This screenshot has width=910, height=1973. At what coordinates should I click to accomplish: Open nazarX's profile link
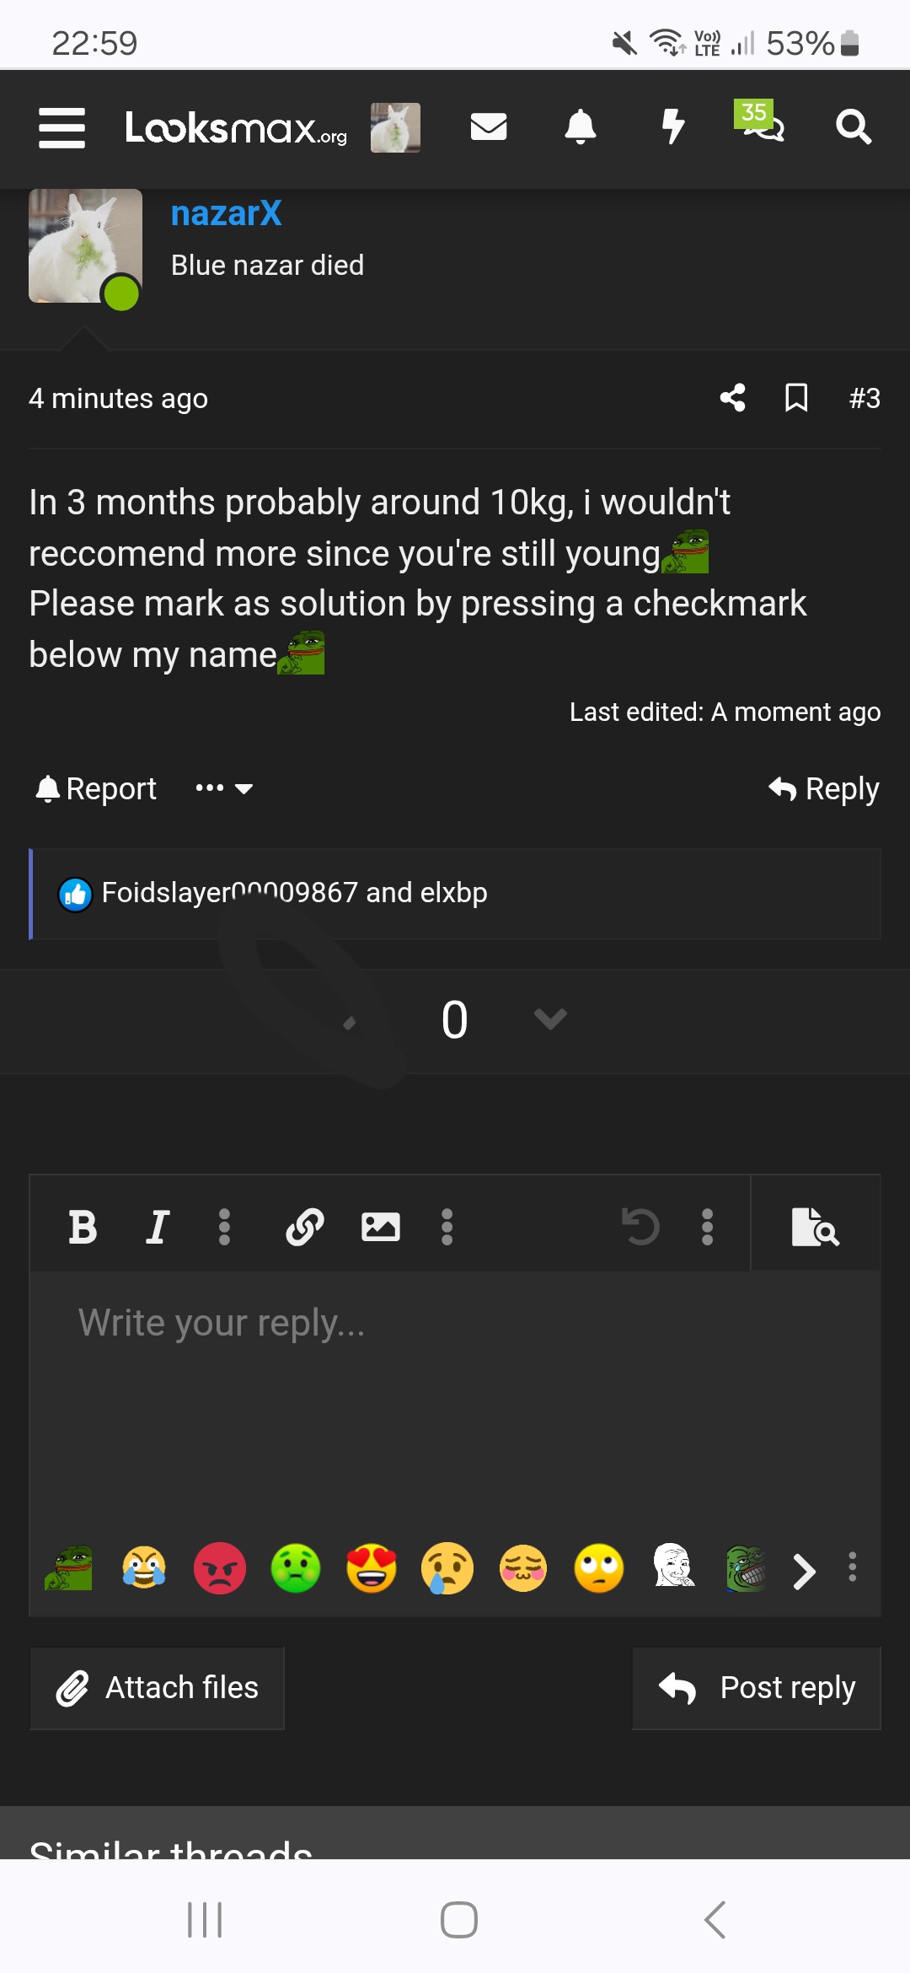(x=226, y=213)
